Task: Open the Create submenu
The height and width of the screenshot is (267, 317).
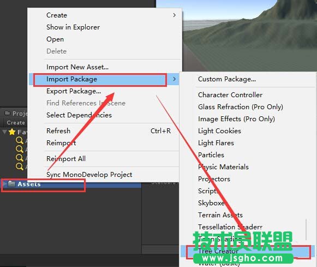Action: 105,15
